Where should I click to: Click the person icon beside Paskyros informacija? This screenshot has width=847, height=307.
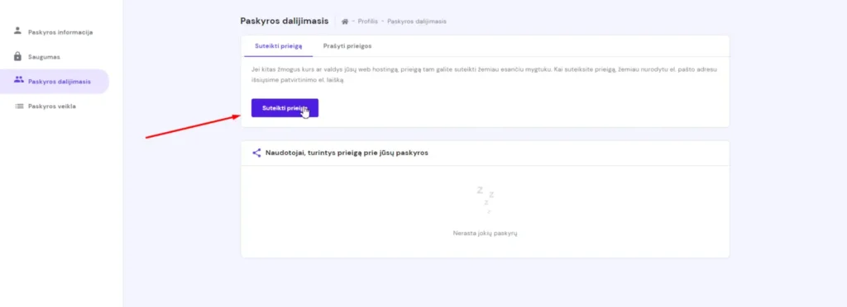pyautogui.click(x=18, y=31)
